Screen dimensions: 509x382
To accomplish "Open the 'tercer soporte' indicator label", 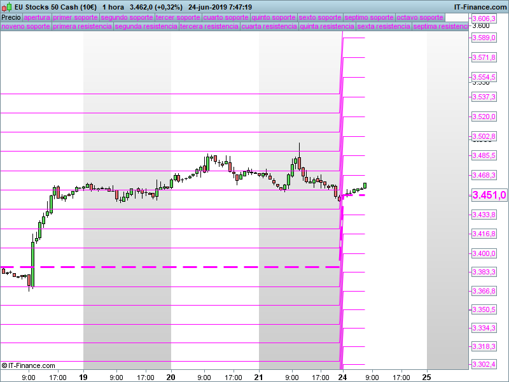I will point(178,17).
